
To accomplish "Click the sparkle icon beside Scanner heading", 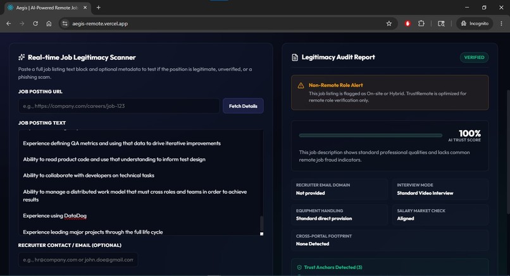I will [22, 57].
